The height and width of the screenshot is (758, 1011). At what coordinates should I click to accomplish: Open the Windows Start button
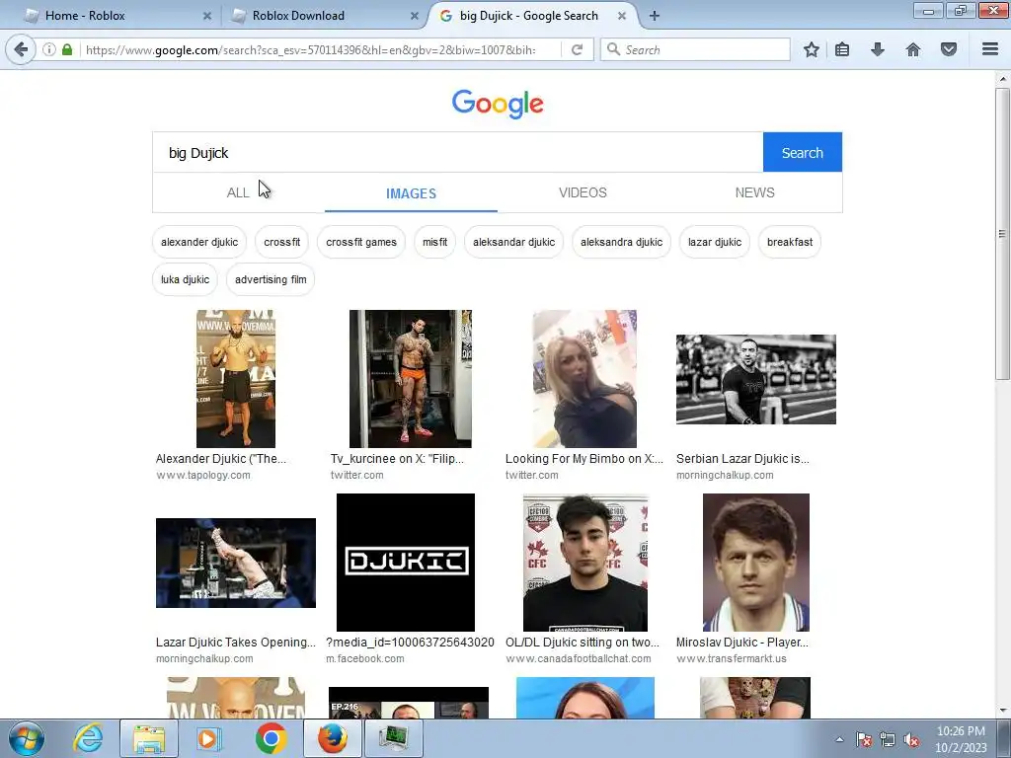coord(27,738)
